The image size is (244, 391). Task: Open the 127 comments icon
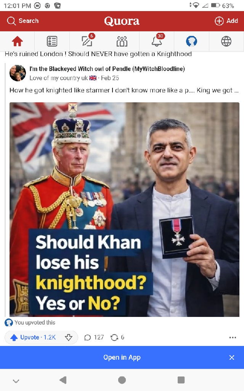pos(94,338)
